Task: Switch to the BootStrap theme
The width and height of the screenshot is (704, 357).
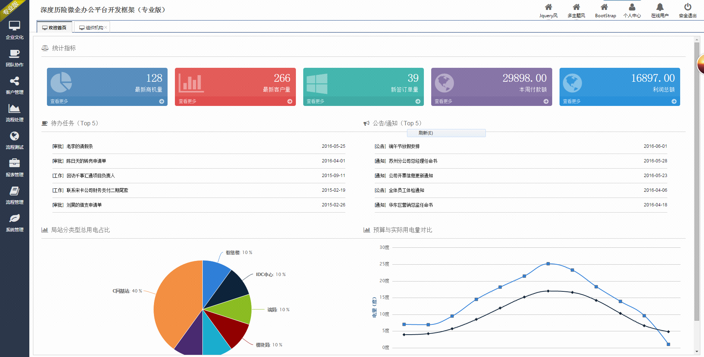Action: tap(605, 10)
